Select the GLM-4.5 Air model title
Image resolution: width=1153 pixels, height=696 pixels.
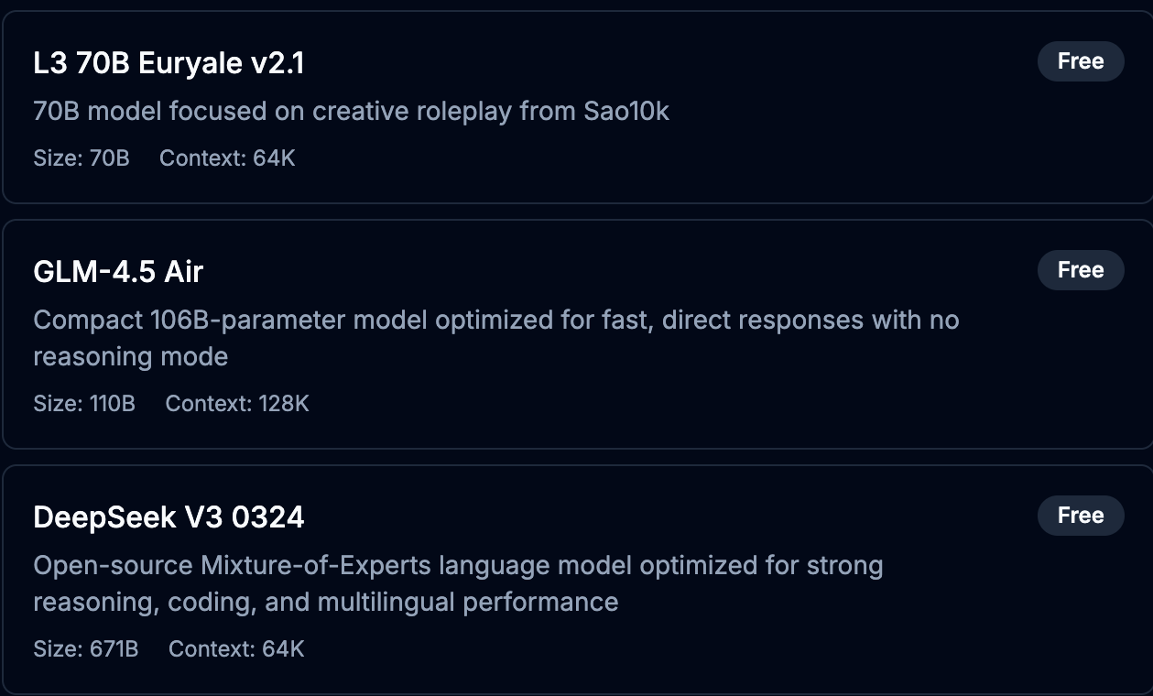118,272
